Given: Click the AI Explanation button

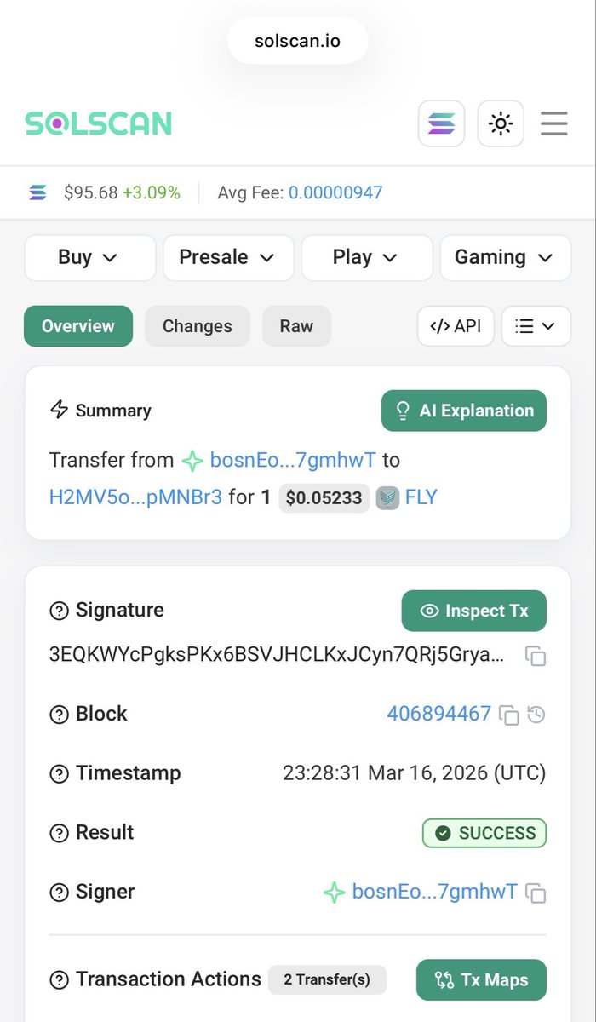Looking at the screenshot, I should coord(464,411).
